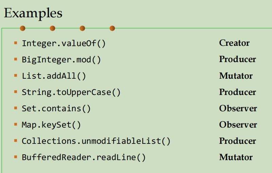The image size is (272, 173).
Task: Click the Observer label beside Map.keySet()
Action: coord(238,124)
